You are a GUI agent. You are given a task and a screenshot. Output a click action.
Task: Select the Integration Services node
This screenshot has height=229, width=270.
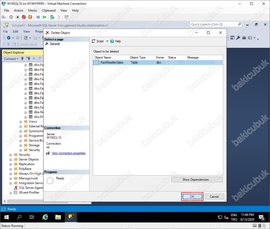[x=31, y=183]
